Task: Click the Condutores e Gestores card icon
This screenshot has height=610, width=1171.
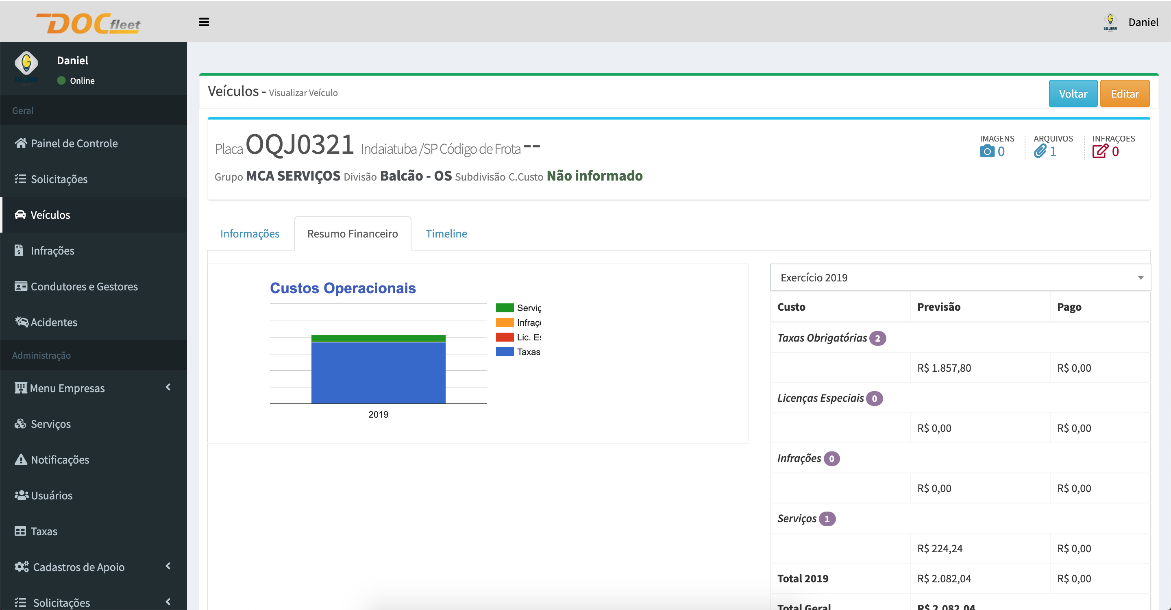Action: [20, 286]
